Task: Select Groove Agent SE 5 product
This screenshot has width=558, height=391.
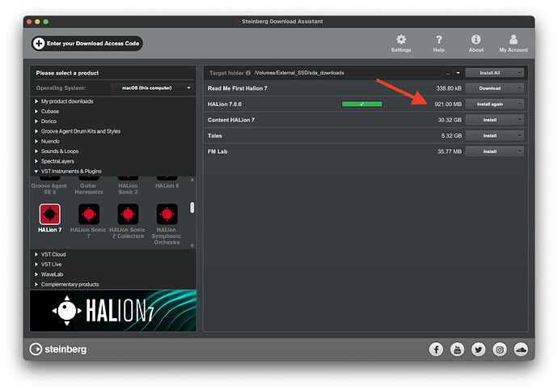Action: [x=49, y=185]
